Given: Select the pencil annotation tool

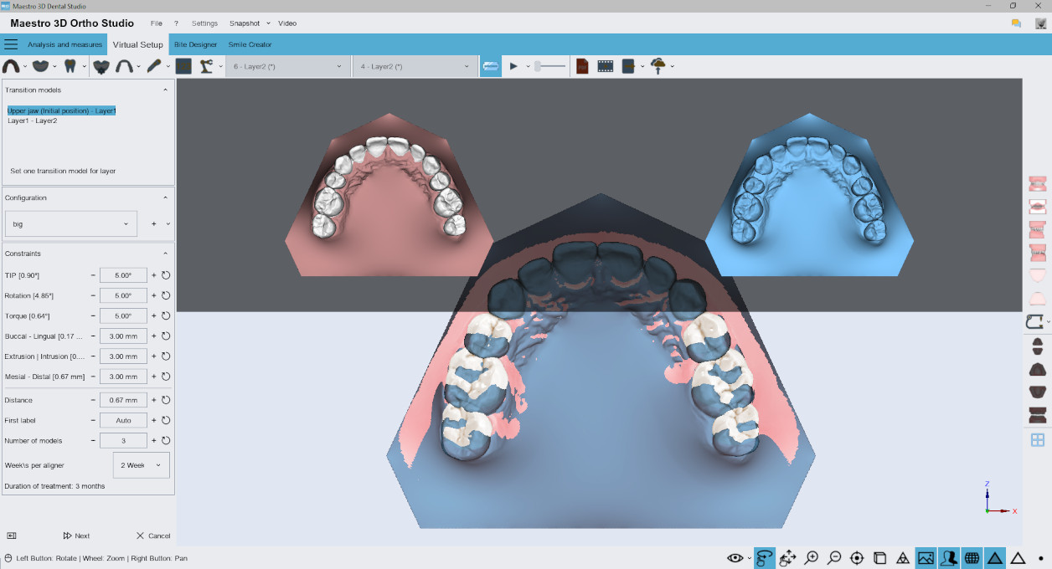Looking at the screenshot, I should pyautogui.click(x=152, y=65).
